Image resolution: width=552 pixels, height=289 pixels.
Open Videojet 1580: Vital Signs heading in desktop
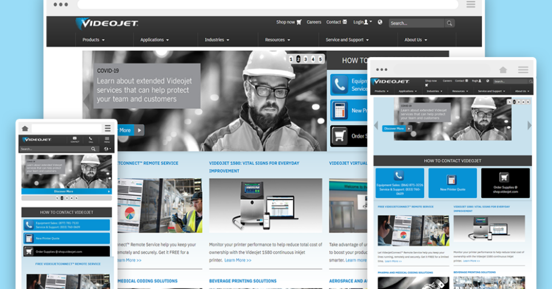pyautogui.click(x=254, y=167)
